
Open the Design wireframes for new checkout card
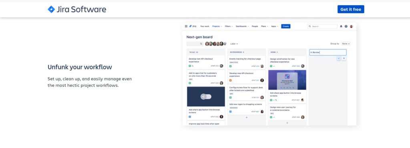287,62
